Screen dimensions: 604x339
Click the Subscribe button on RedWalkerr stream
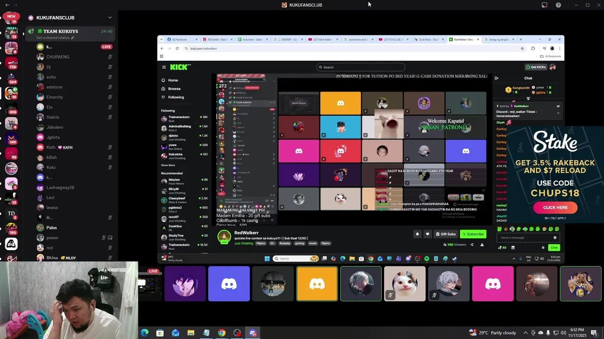pos(473,234)
